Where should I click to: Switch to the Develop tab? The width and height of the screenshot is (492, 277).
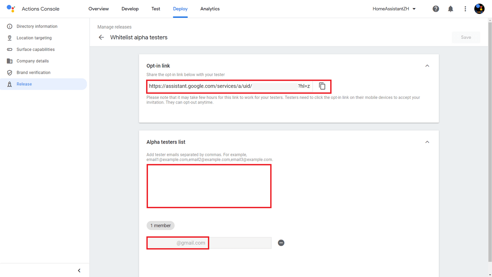[x=130, y=9]
